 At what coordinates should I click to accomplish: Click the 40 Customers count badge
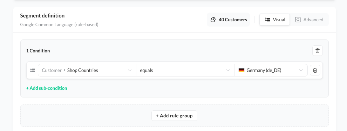(x=229, y=20)
